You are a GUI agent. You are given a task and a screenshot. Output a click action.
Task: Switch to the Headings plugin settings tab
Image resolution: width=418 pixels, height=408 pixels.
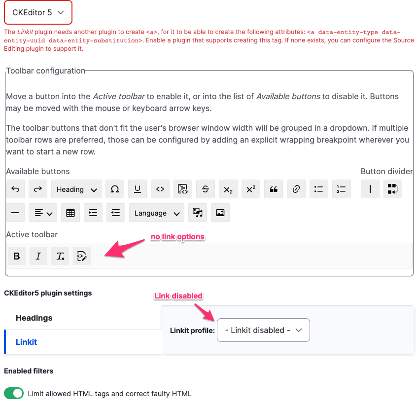click(x=83, y=318)
